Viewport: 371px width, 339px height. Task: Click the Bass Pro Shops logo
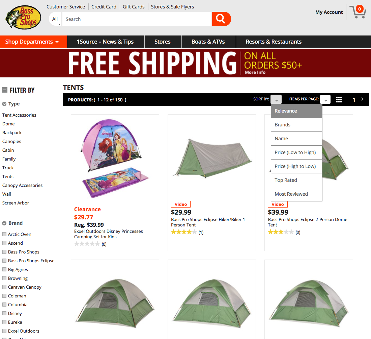[23, 17]
